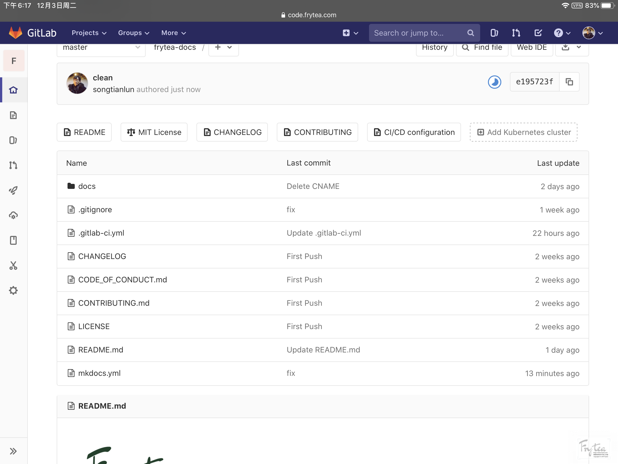Open Merge Requests in the left sidebar

[13, 165]
